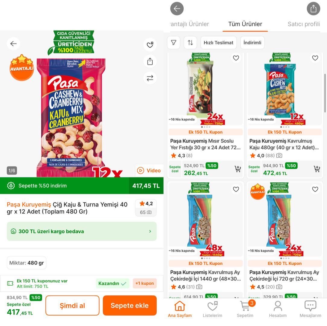Open the sort order arrows icon

tap(190, 43)
